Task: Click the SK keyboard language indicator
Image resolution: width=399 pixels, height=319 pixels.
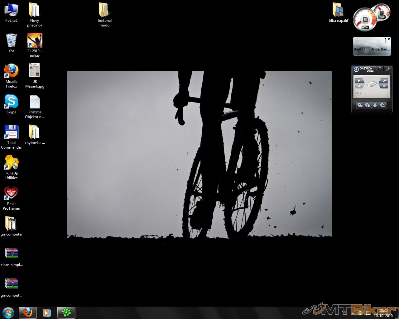Action: (344, 312)
